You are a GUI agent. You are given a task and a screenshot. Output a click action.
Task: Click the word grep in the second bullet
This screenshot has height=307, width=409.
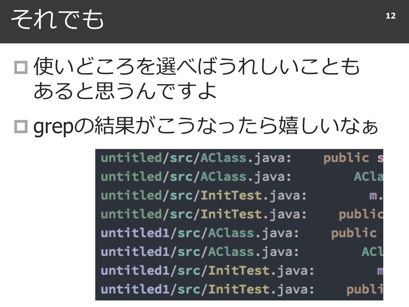tap(53, 127)
